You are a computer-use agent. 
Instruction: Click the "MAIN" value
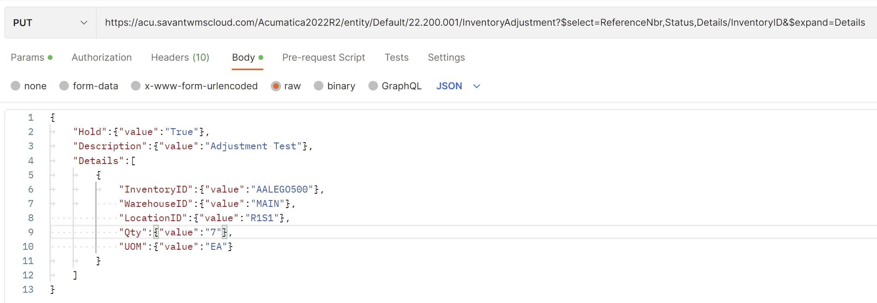coord(268,204)
